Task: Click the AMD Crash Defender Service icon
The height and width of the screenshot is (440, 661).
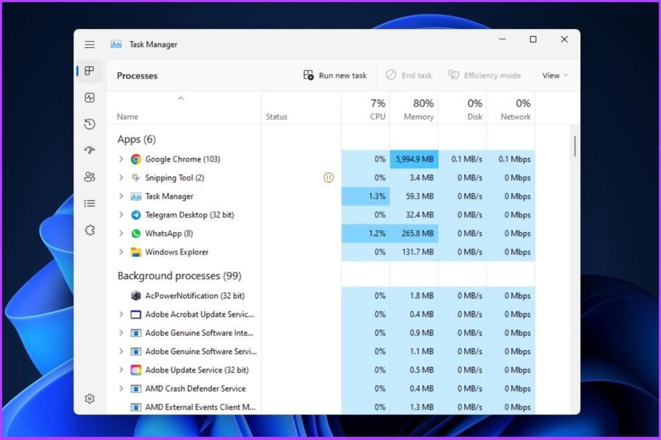Action: coord(136,388)
